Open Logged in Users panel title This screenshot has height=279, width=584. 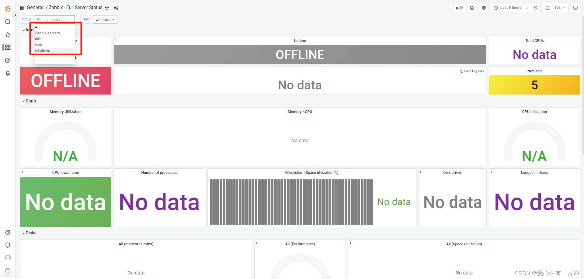(x=534, y=173)
